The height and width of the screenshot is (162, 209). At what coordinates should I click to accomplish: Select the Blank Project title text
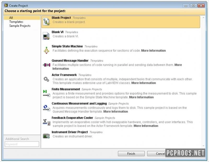point(61,18)
